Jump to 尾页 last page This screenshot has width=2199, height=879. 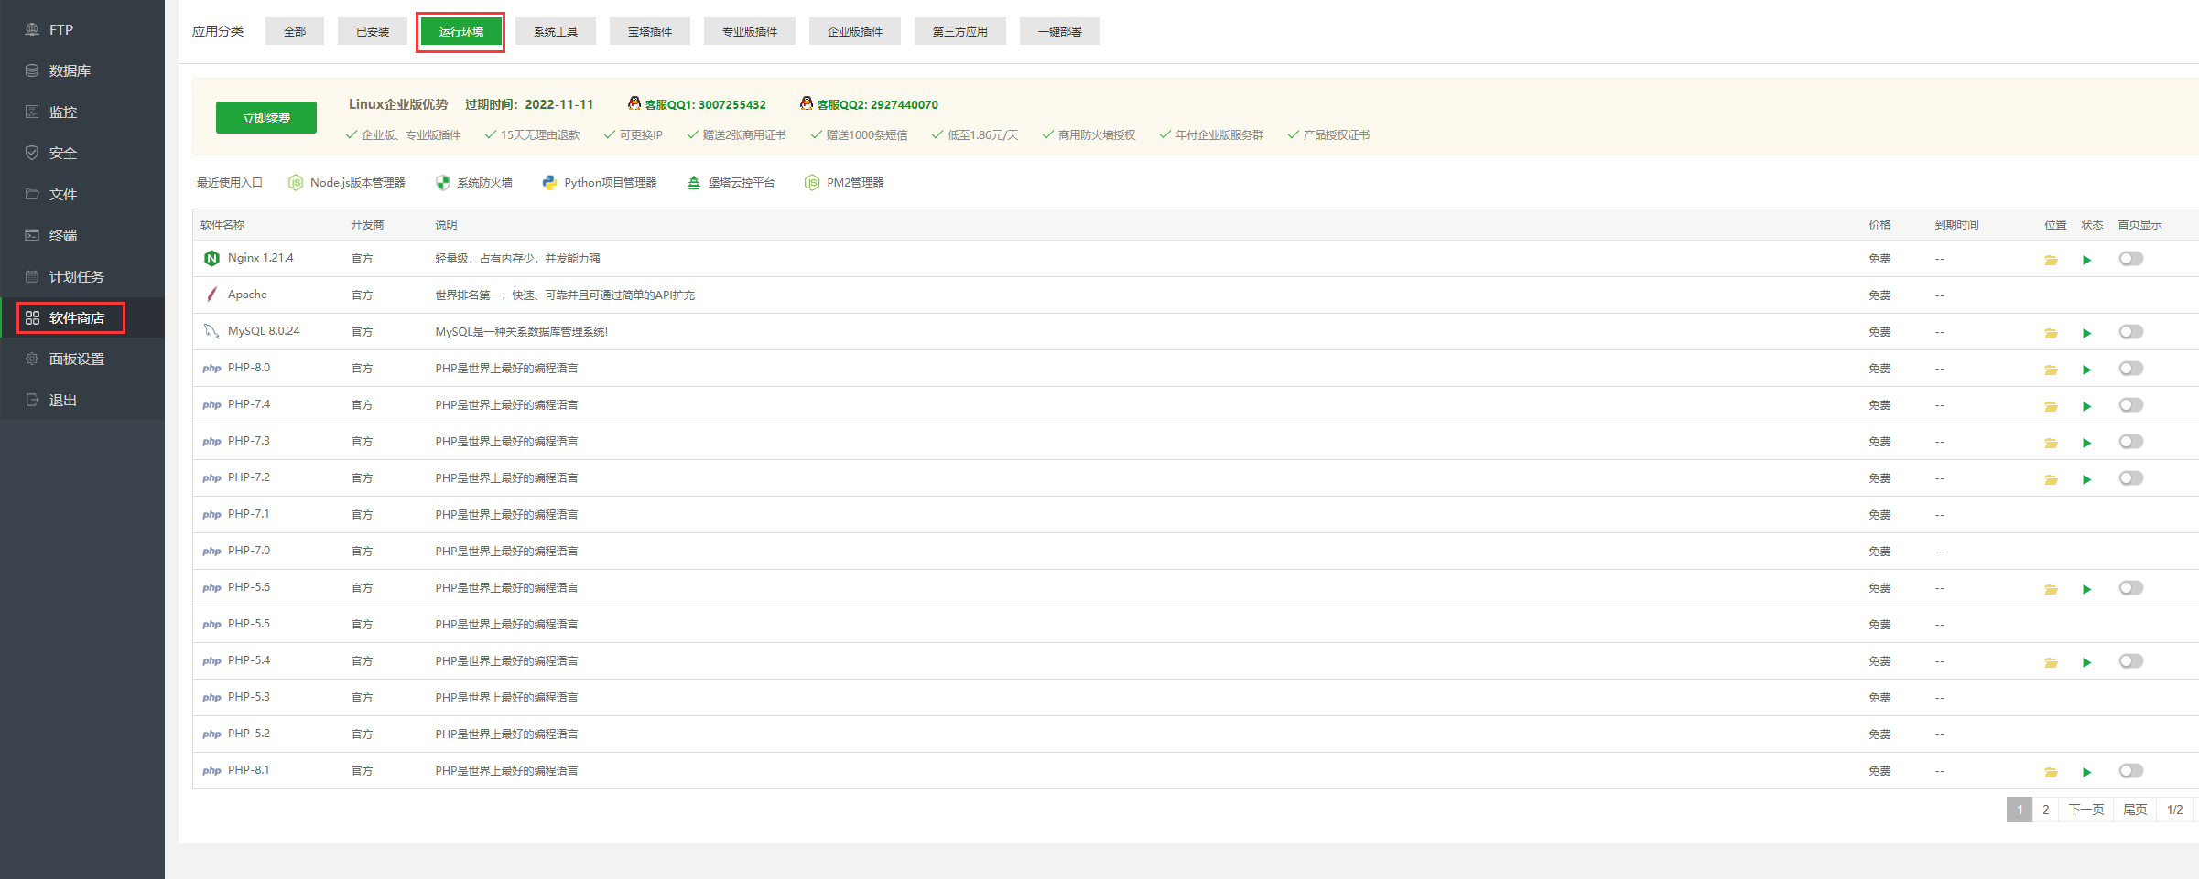[2135, 809]
